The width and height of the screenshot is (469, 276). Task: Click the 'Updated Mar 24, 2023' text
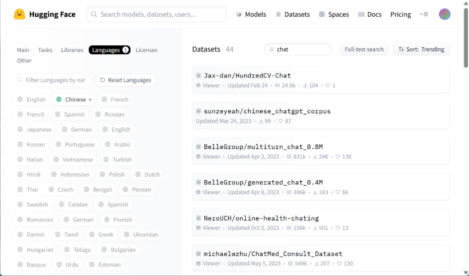click(224, 121)
